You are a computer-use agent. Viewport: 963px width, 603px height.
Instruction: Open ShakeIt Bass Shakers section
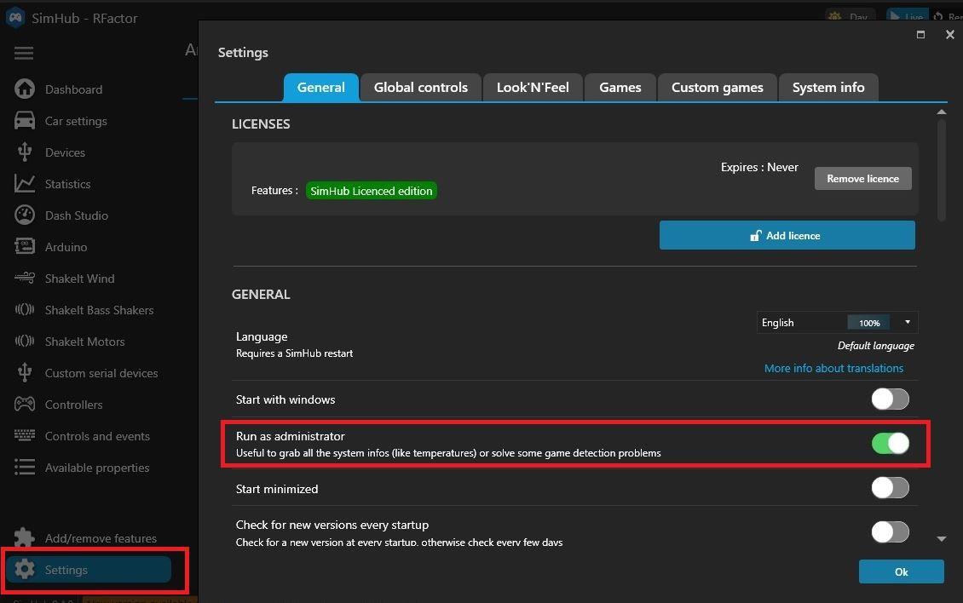point(98,310)
